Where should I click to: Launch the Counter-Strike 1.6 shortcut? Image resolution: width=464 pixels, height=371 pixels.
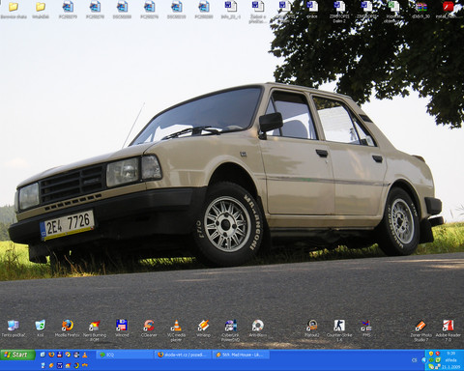[x=339, y=330]
